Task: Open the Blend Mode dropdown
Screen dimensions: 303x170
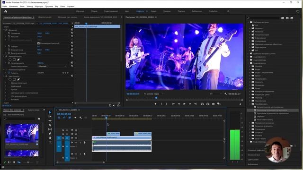Action: coord(52,66)
